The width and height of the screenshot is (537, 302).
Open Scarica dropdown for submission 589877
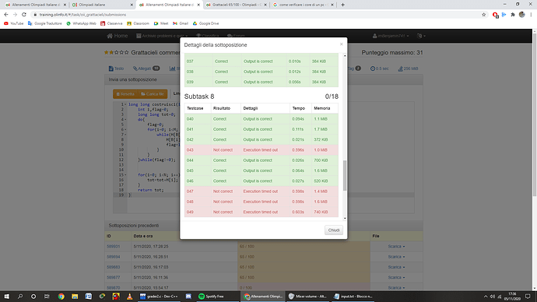coord(396,277)
